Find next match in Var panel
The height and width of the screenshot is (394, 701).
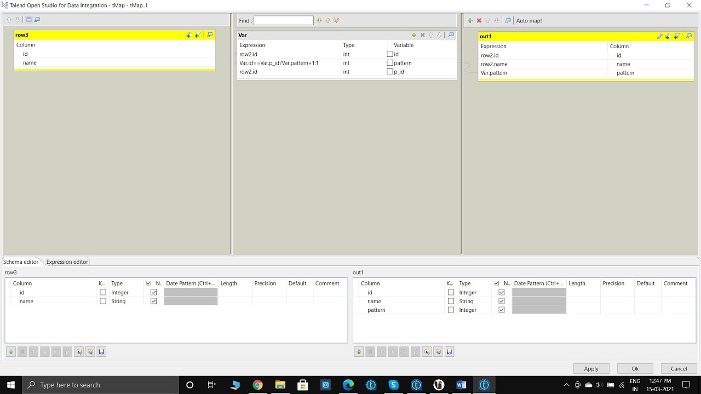[319, 20]
